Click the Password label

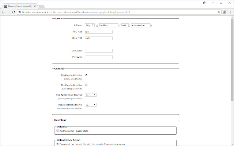pos(77,57)
